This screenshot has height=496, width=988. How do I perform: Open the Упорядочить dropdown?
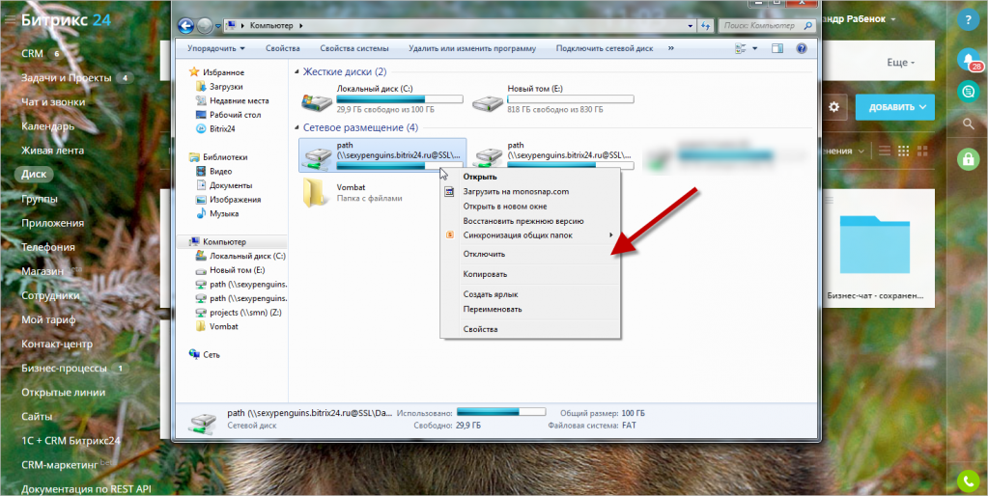[215, 48]
